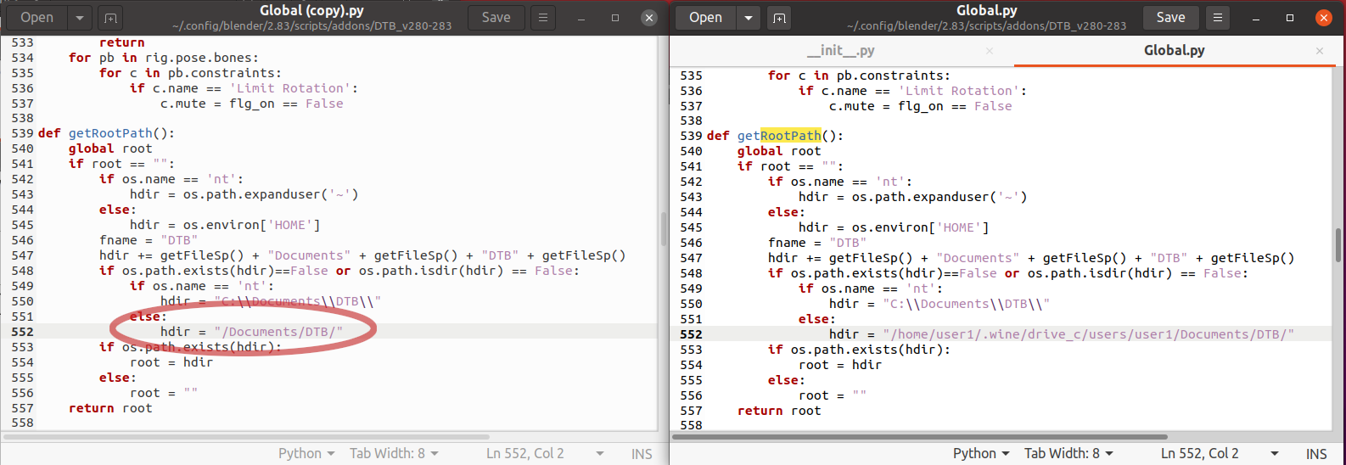Expand recent files arrow in Global.py window
The image size is (1346, 465).
click(748, 17)
